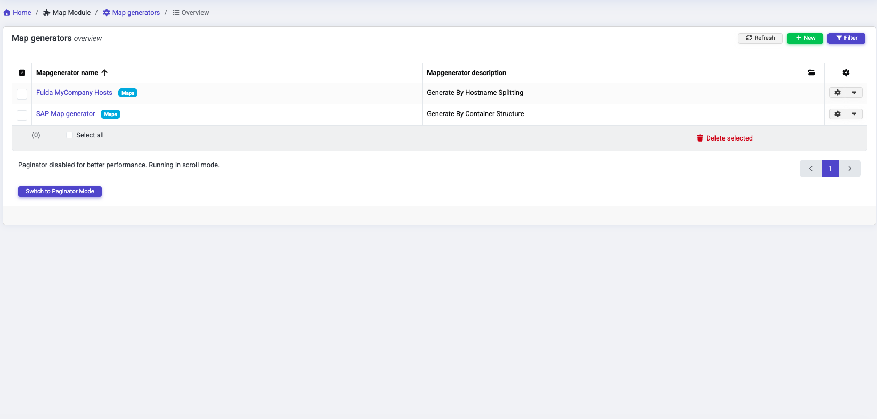877x419 pixels.
Task: Click the gear icon for SAP Map generator
Action: 837,114
